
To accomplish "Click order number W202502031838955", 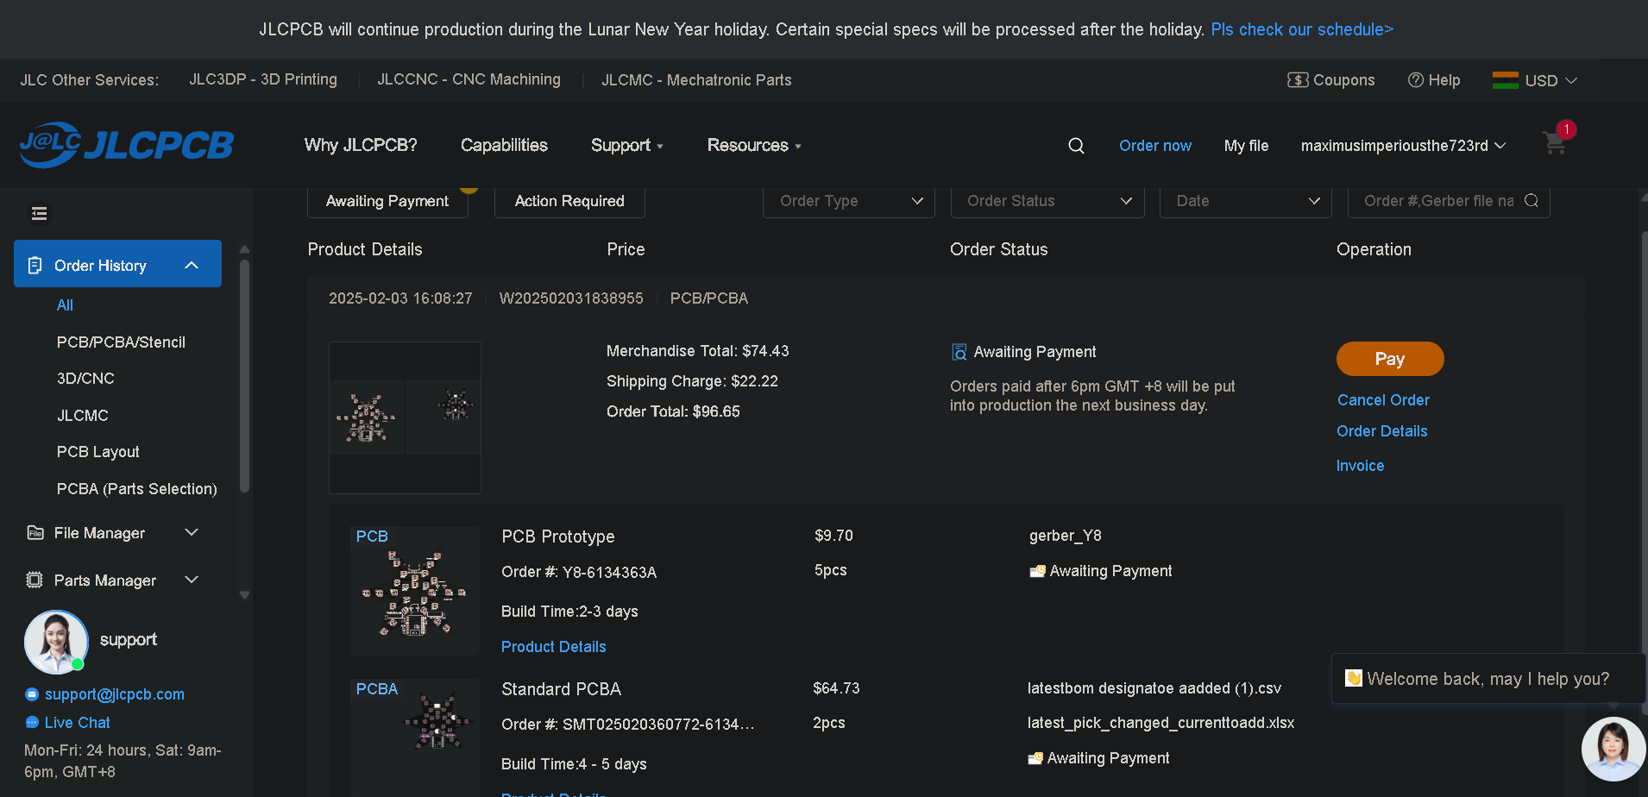I will [x=571, y=298].
